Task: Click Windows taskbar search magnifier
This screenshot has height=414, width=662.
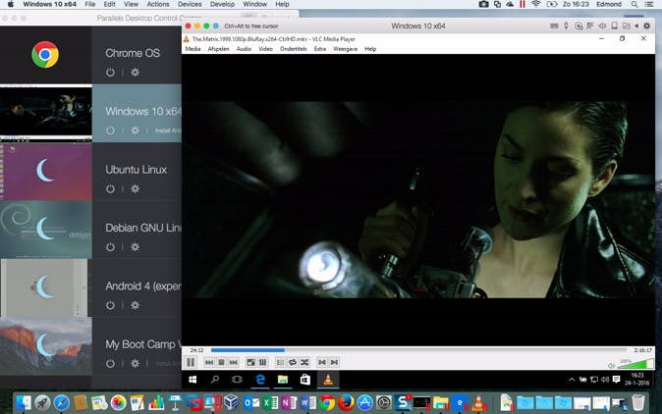Action: [215, 380]
